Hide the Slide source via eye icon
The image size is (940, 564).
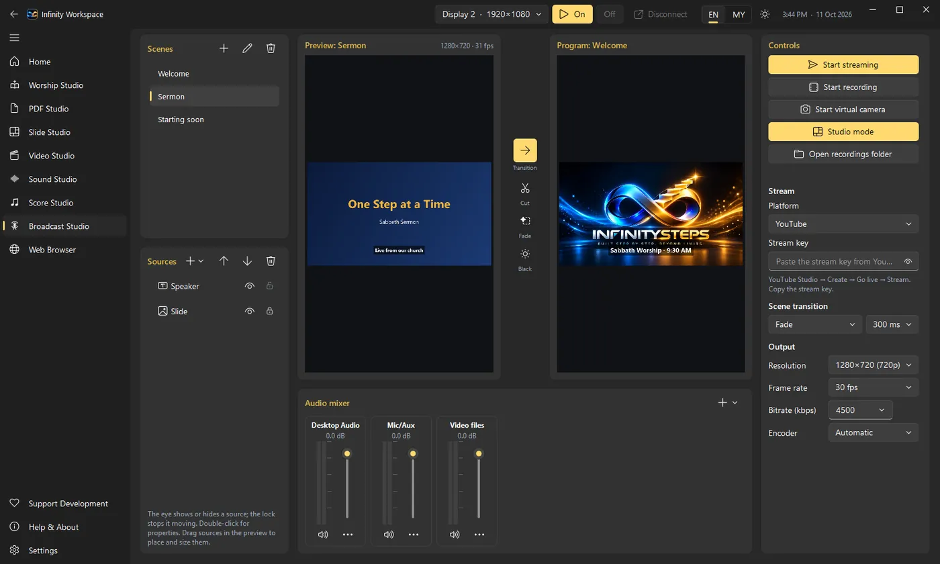(250, 312)
